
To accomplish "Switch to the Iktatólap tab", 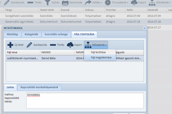I will click(12, 34).
